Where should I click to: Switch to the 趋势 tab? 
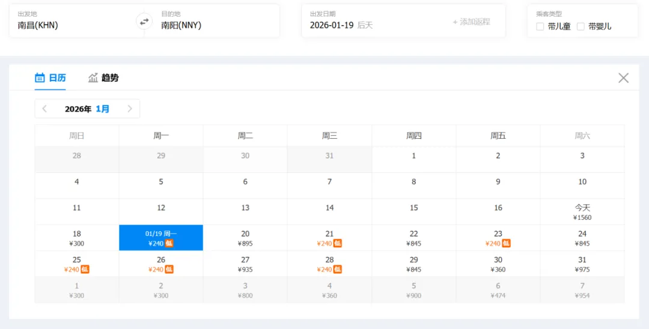coord(103,77)
